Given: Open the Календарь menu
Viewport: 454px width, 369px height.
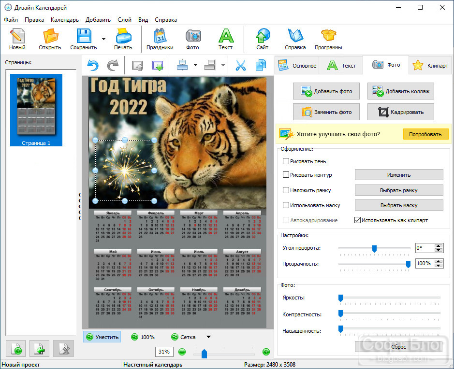Looking at the screenshot, I should [65, 20].
